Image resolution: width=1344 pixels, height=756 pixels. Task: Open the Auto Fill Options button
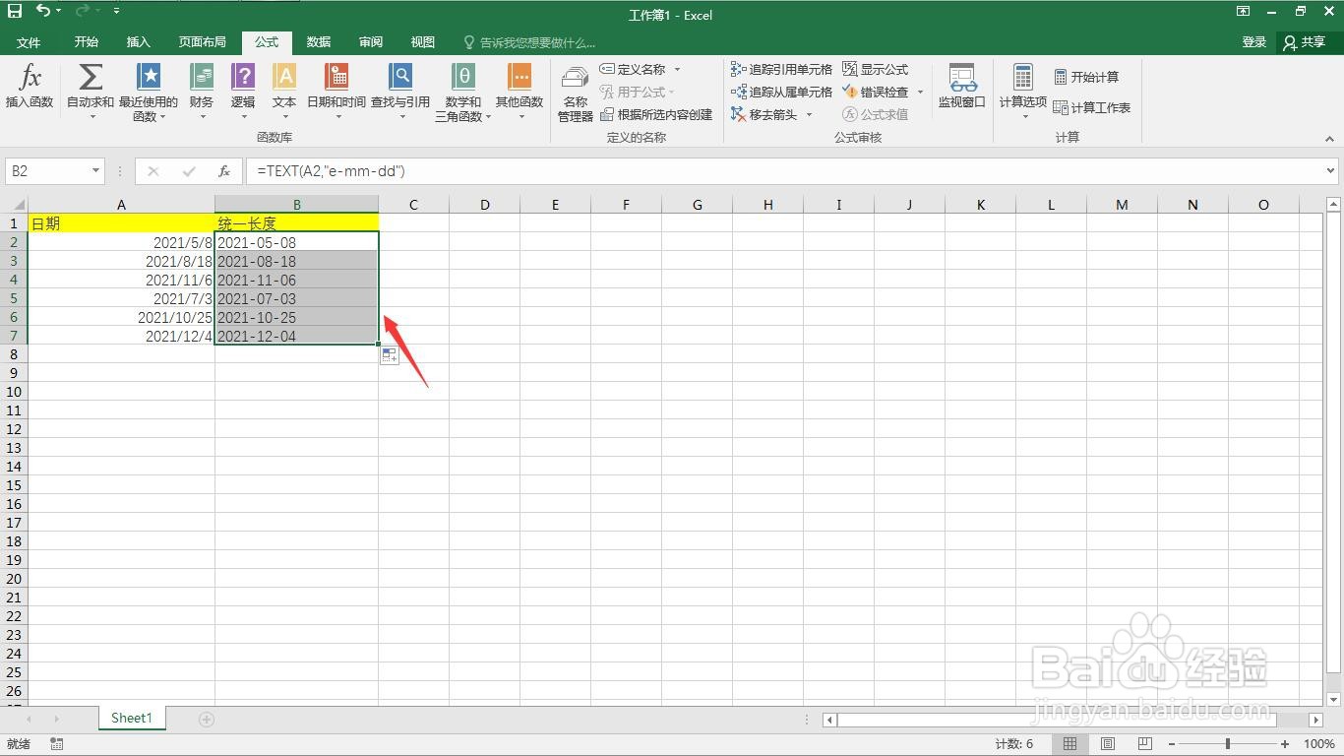(390, 356)
